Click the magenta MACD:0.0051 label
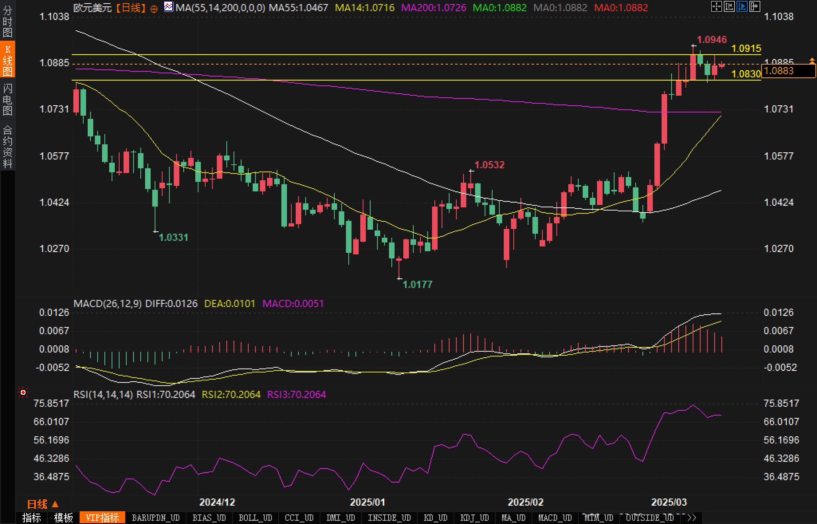817x524 pixels. [293, 303]
